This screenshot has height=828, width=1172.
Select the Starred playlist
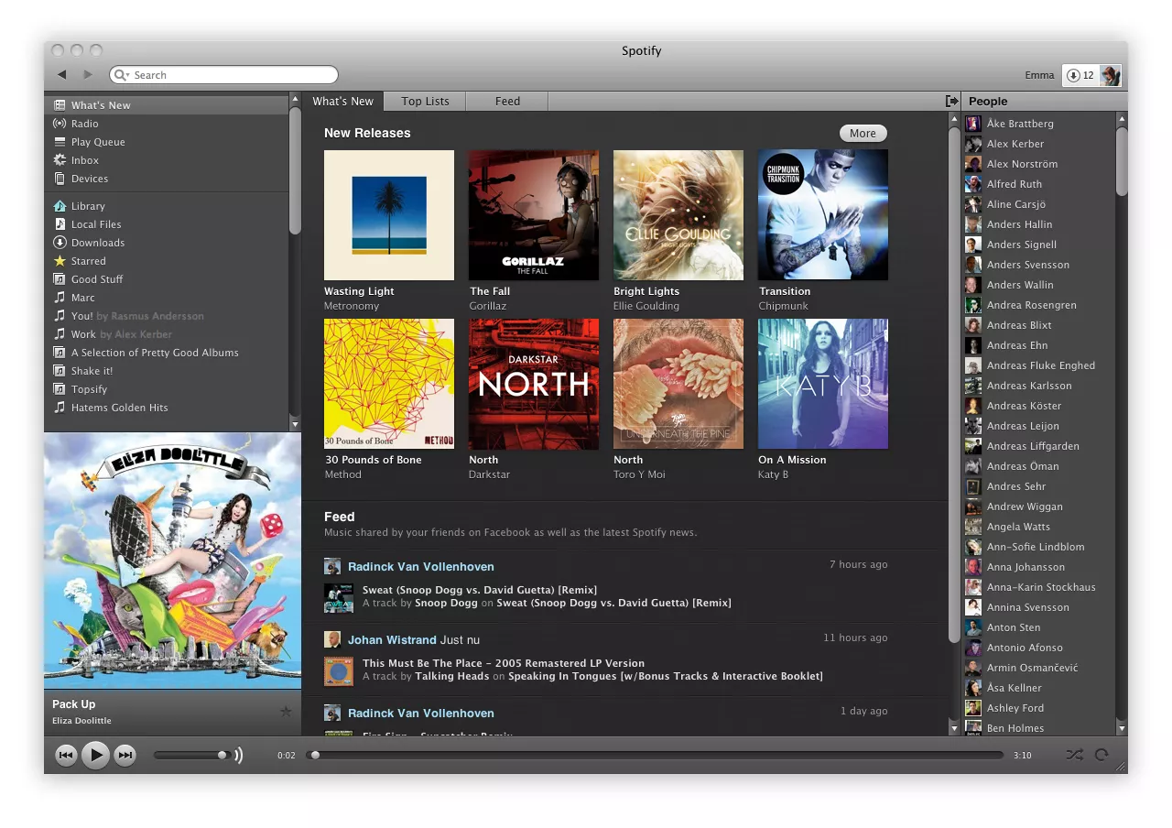point(87,260)
